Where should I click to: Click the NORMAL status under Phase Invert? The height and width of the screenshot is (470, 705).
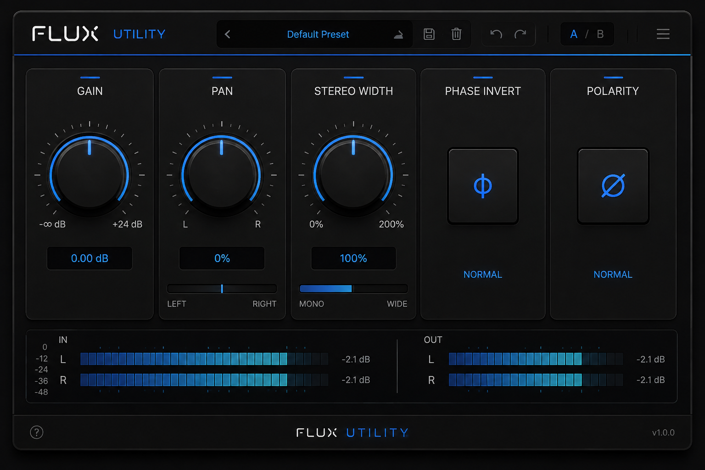pyautogui.click(x=483, y=274)
